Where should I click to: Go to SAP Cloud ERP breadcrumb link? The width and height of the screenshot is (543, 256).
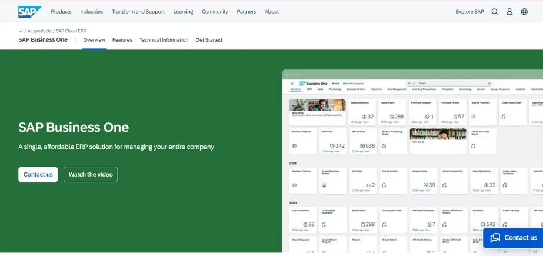71,31
